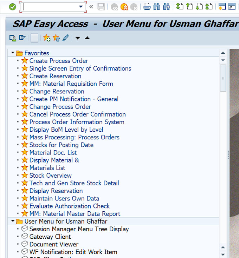239x258 pixels.
Task: Open Mass Processing: Process Orders
Action: pos(74,137)
